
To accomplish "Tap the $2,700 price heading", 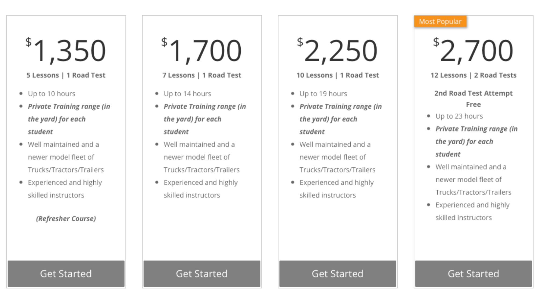I will tap(473, 50).
